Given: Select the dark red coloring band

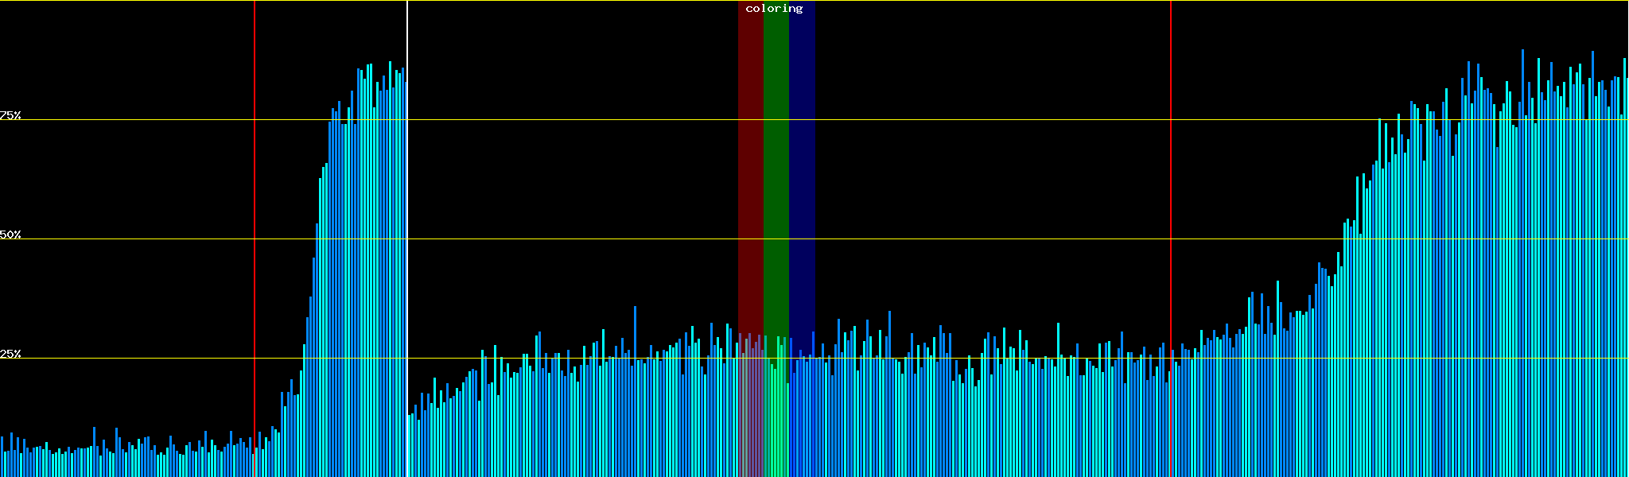Looking at the screenshot, I should tap(750, 159).
